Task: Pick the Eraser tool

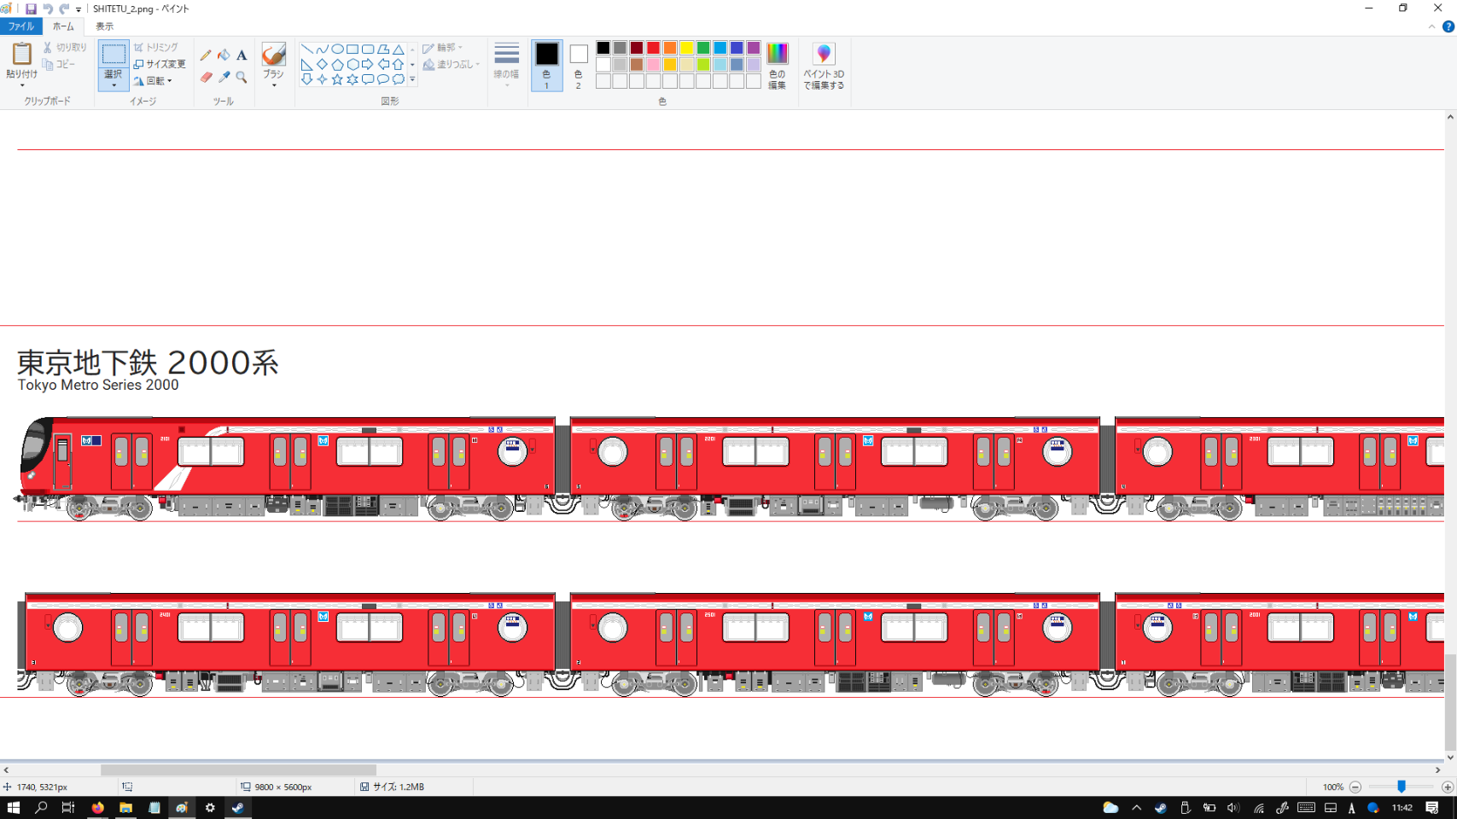Action: 206,78
